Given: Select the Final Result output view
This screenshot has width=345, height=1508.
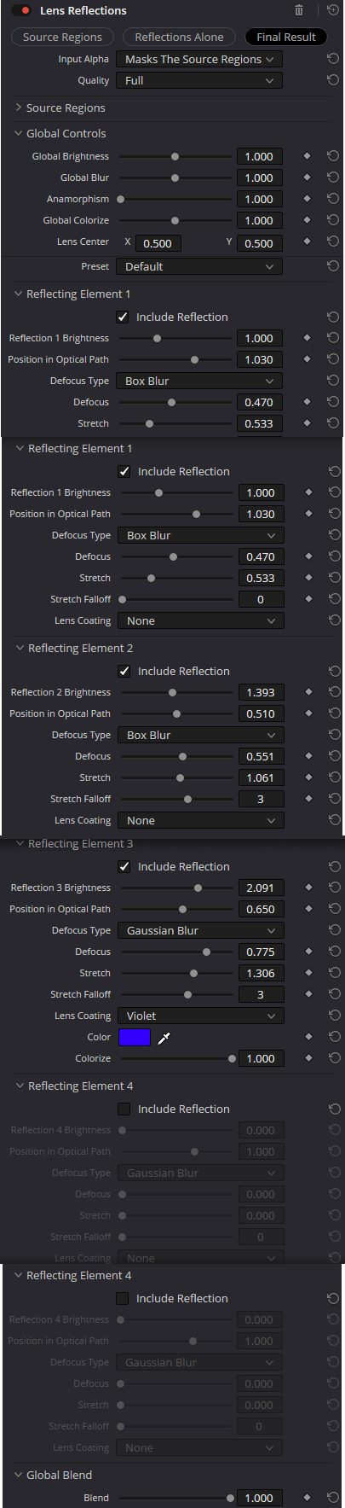Looking at the screenshot, I should point(286,37).
